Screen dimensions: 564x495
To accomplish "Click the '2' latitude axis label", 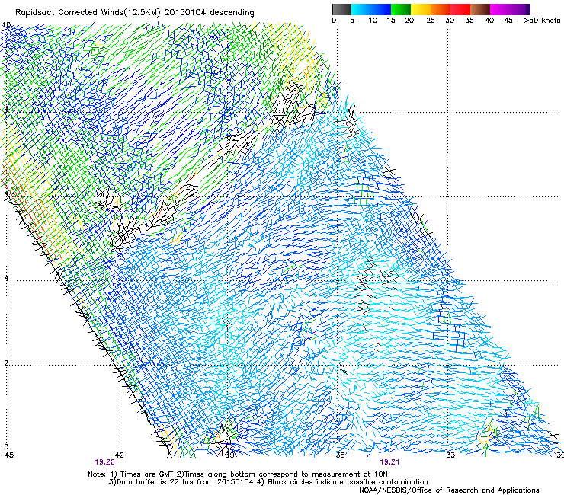I will click(x=6, y=363).
